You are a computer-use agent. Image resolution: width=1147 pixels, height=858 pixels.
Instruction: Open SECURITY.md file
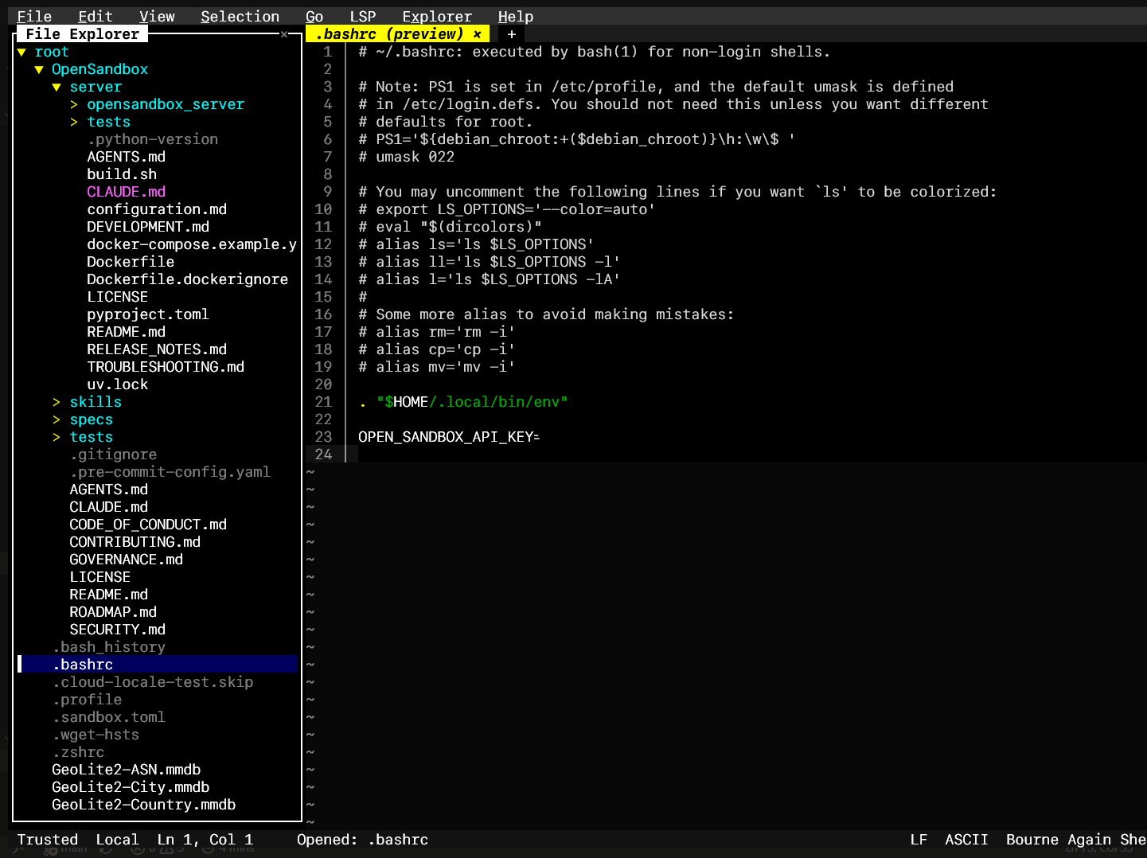(x=118, y=630)
